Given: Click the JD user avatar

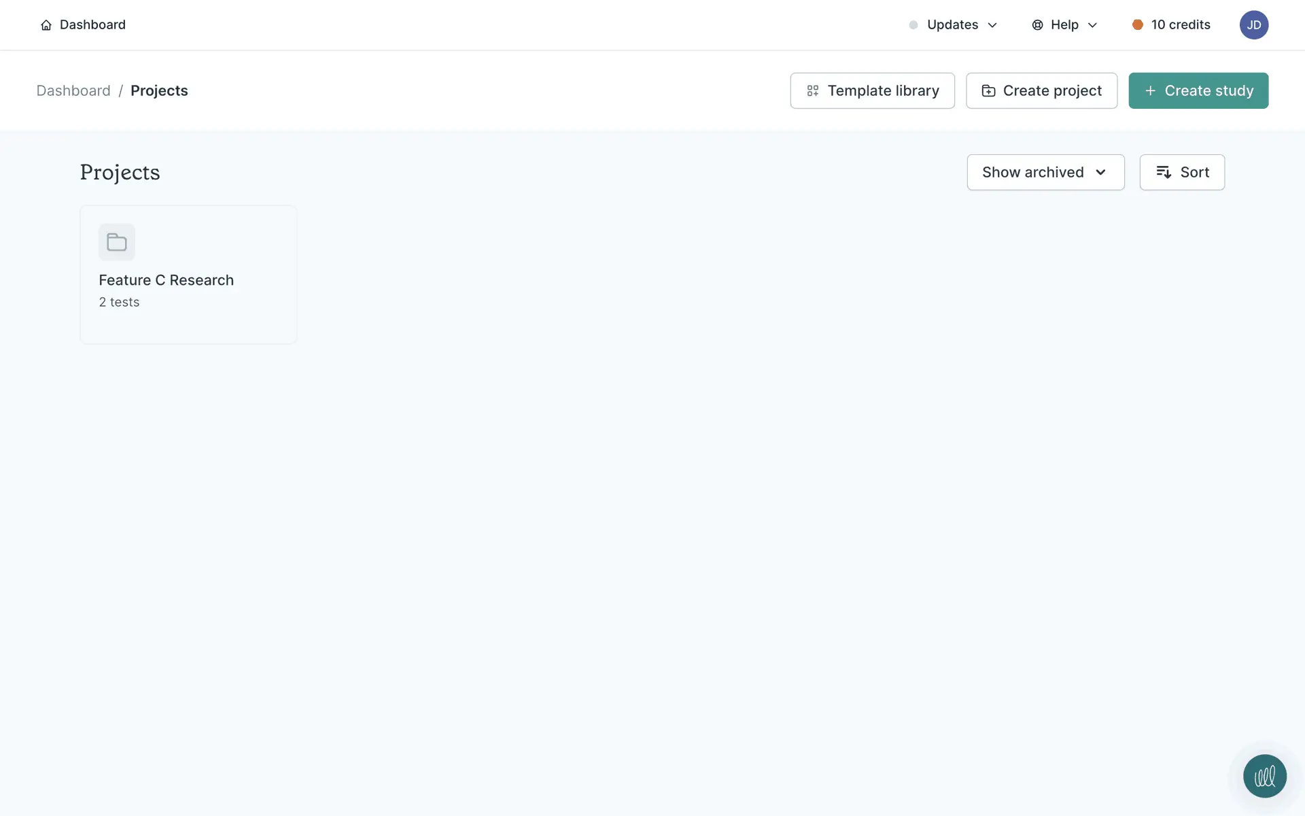Looking at the screenshot, I should 1253,25.
